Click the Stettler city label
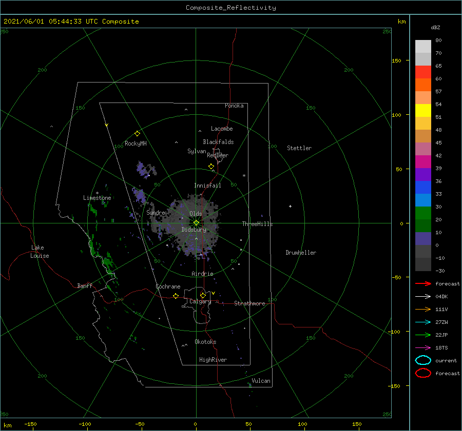 pyautogui.click(x=299, y=148)
